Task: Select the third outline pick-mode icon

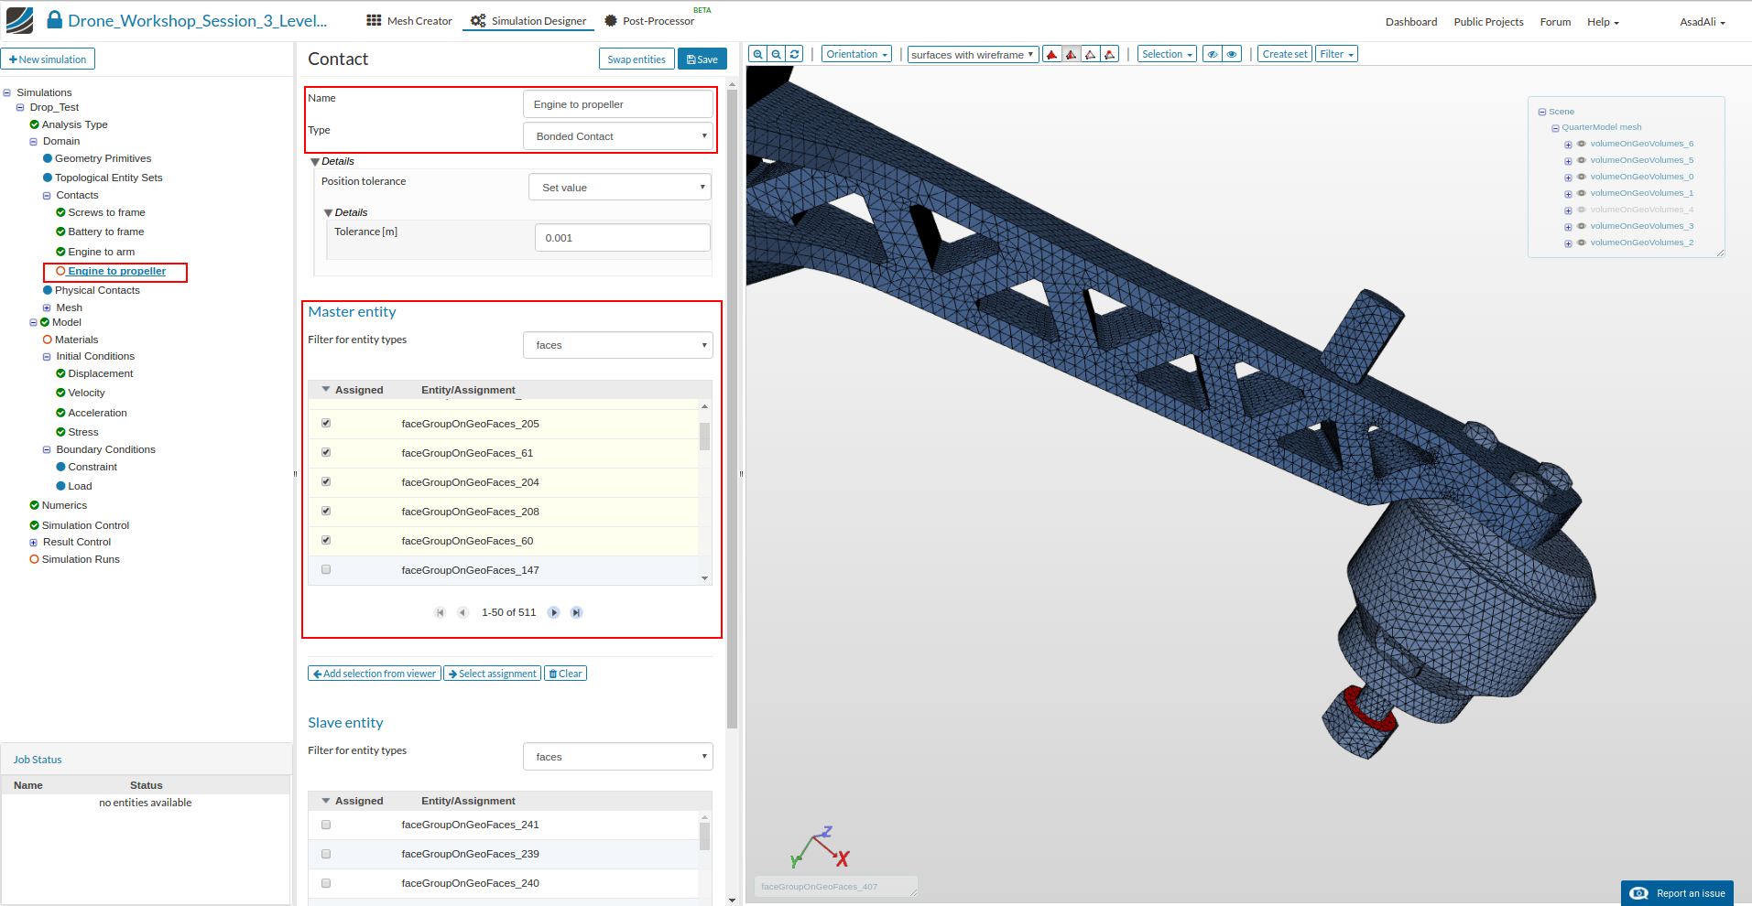Action: click(1091, 54)
